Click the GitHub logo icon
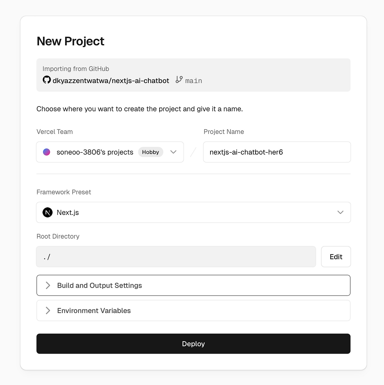This screenshot has width=384, height=385. pyautogui.click(x=47, y=80)
